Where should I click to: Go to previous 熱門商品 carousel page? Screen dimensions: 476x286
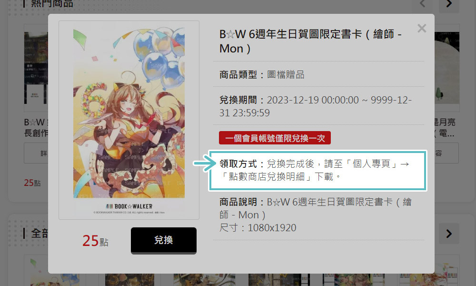pos(423,4)
